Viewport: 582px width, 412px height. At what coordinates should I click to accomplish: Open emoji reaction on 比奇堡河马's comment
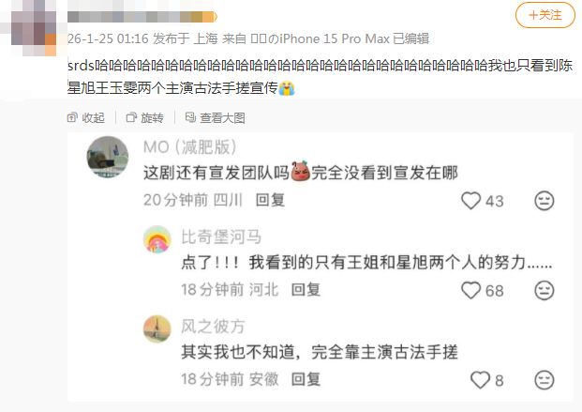pyautogui.click(x=545, y=290)
